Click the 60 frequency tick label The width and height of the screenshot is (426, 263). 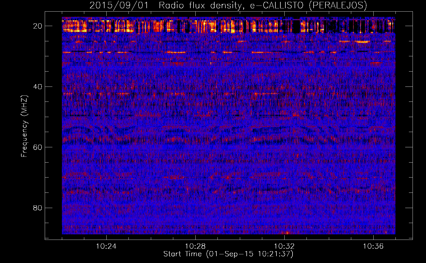pos(38,147)
